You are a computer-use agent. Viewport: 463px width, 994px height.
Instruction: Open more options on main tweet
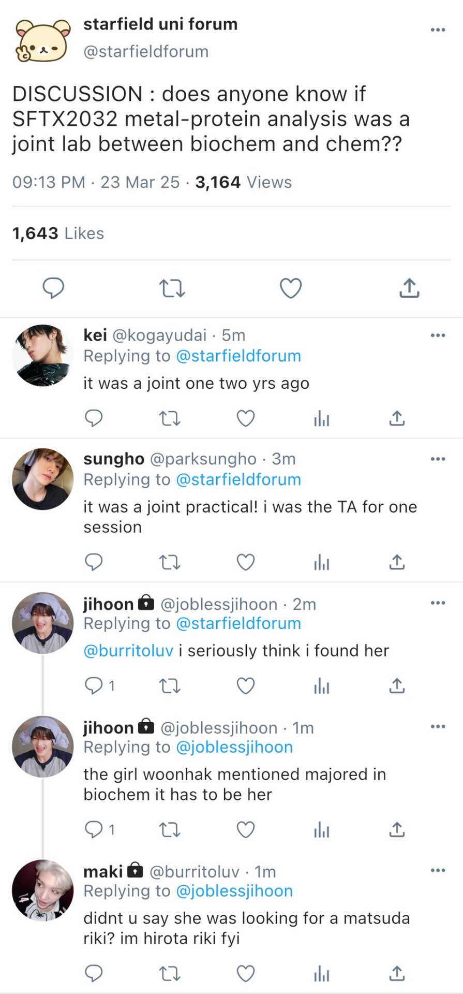tap(438, 30)
